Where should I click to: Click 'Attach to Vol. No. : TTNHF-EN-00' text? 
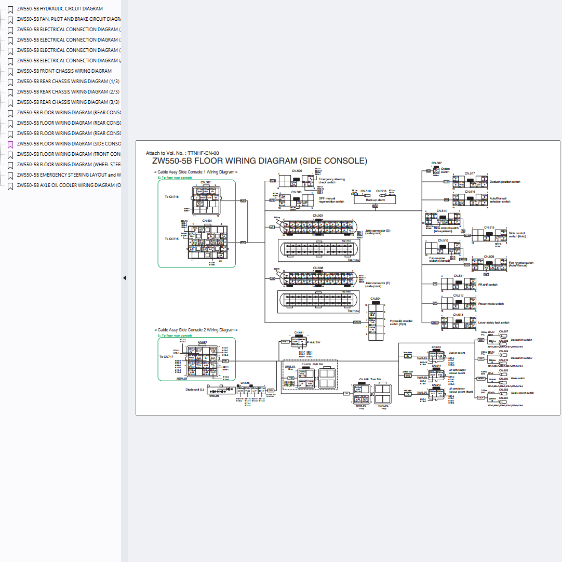click(x=182, y=153)
